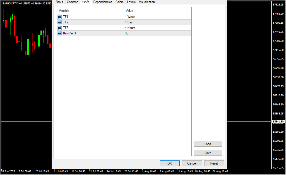The width and height of the screenshot is (286, 175).
Task: Confirm settings with the OK button
Action: click(x=170, y=163)
